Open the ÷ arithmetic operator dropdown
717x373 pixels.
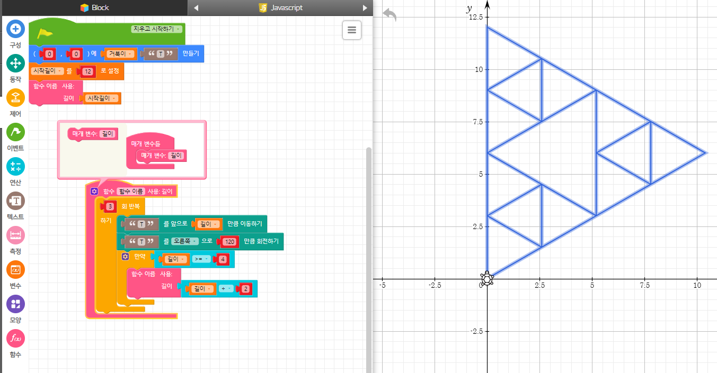click(x=226, y=288)
